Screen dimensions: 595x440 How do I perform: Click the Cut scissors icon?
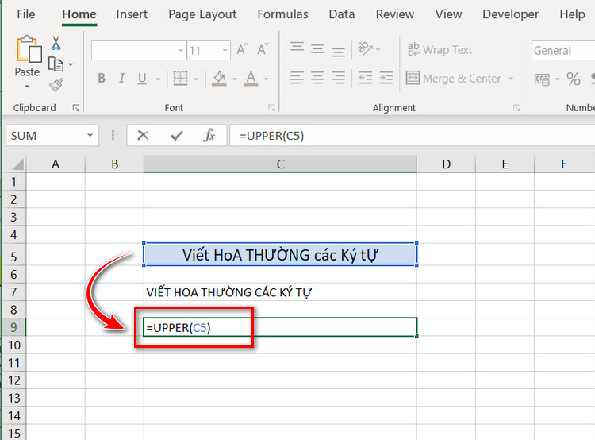[x=56, y=43]
